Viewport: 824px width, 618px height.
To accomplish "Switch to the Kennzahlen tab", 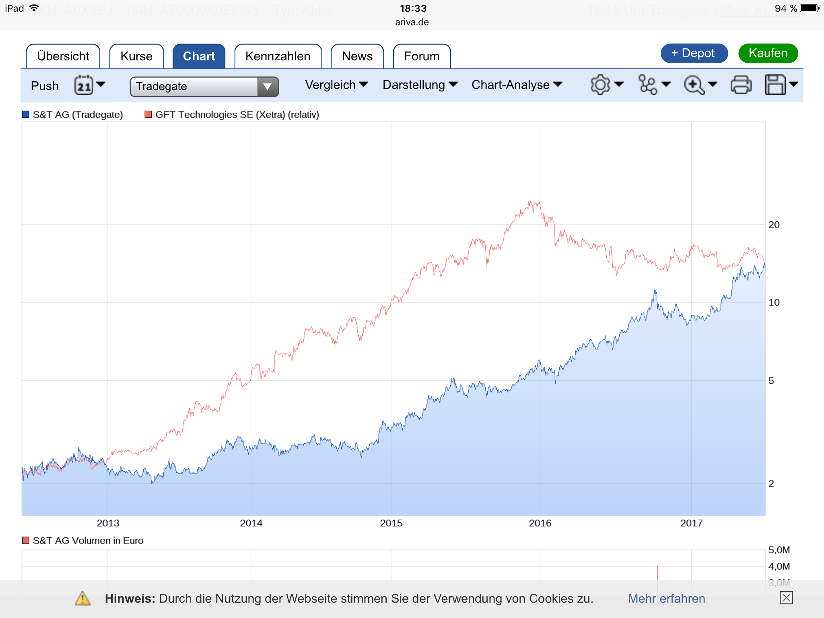I will click(x=278, y=56).
